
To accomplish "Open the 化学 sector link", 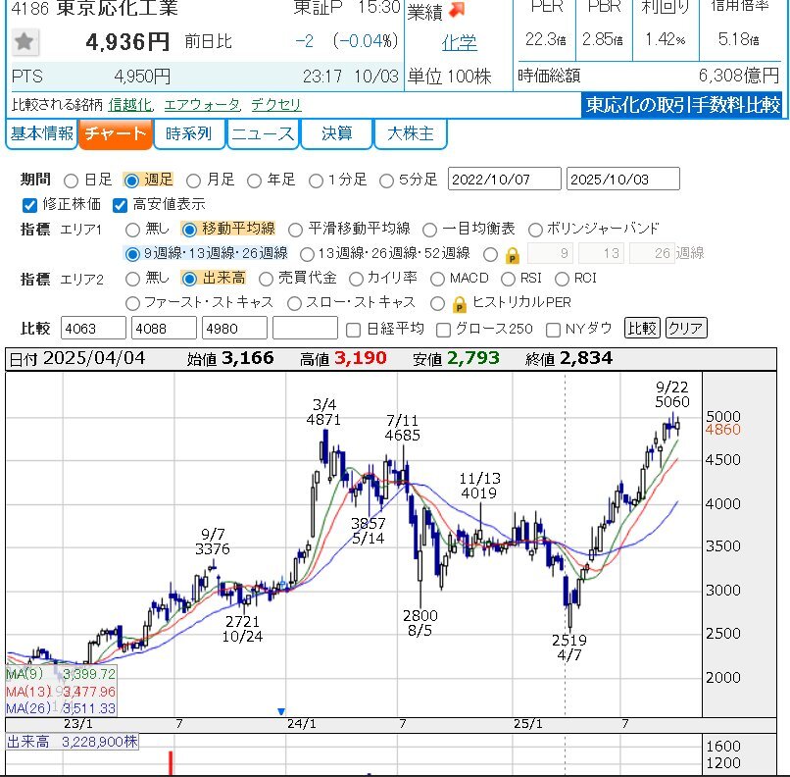I will (x=459, y=43).
